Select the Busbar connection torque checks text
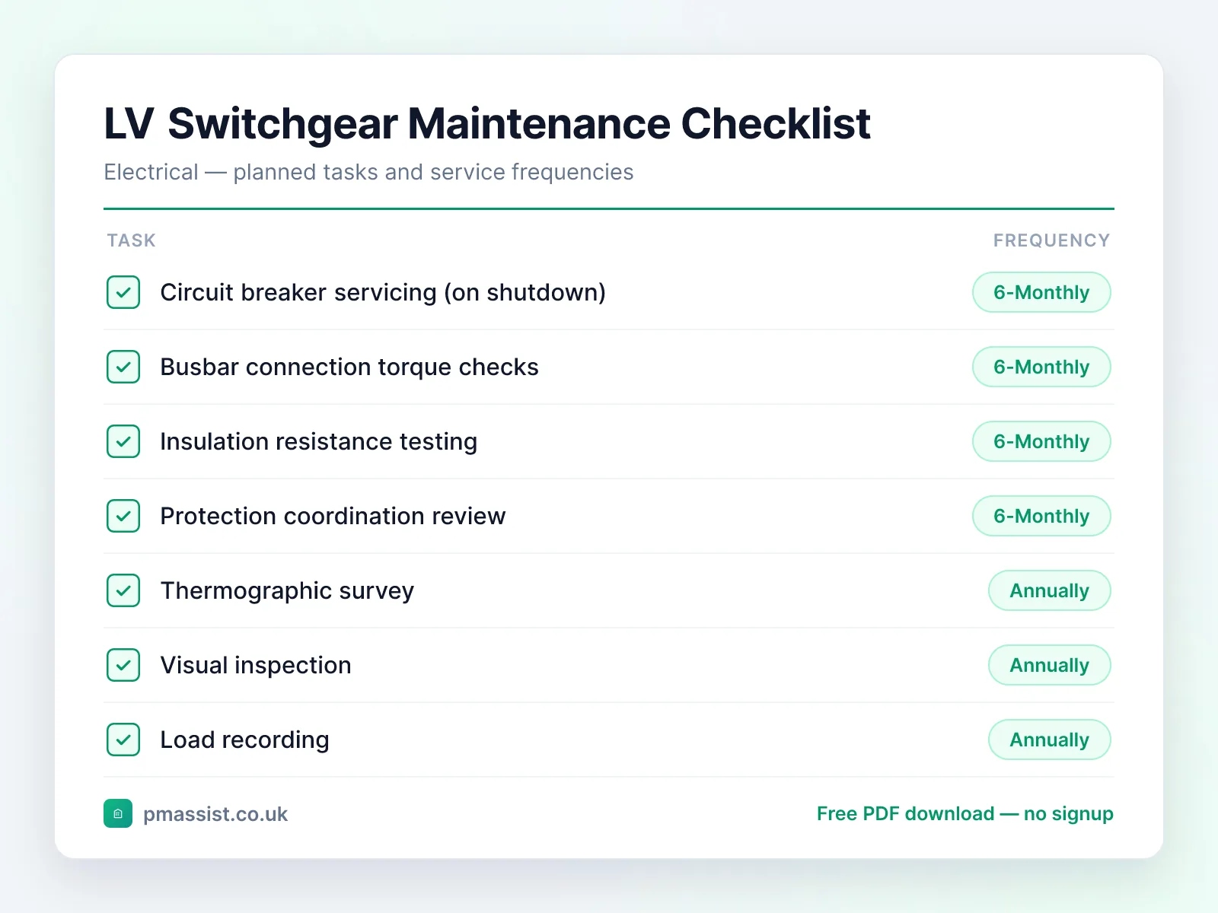 click(x=349, y=367)
